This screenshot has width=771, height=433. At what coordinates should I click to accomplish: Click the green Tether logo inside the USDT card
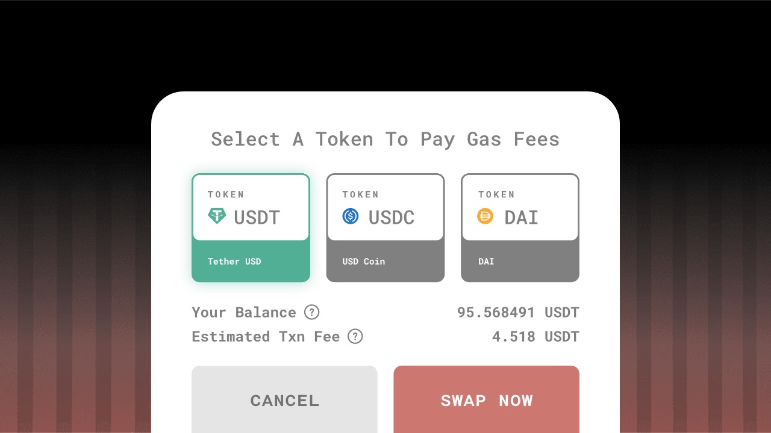217,216
